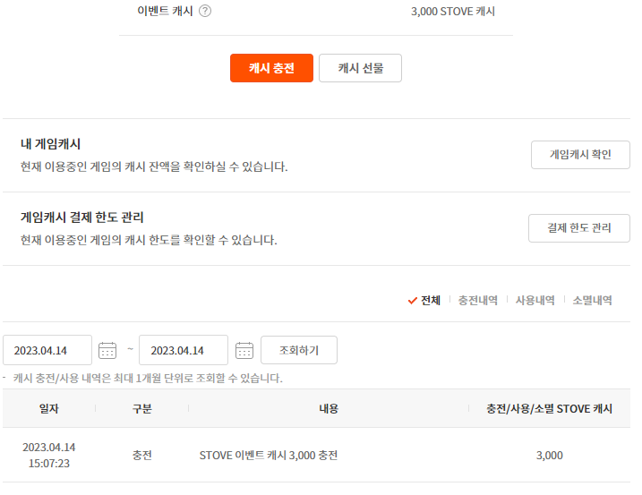Viewport: 642px width, 495px height.
Task: Click the 캐시 선물 button
Action: pos(360,68)
